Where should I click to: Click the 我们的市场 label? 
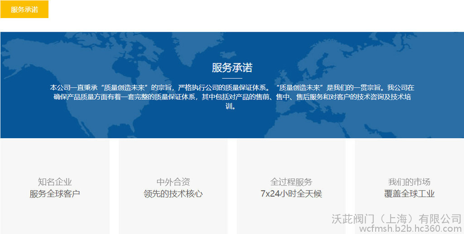(409, 182)
